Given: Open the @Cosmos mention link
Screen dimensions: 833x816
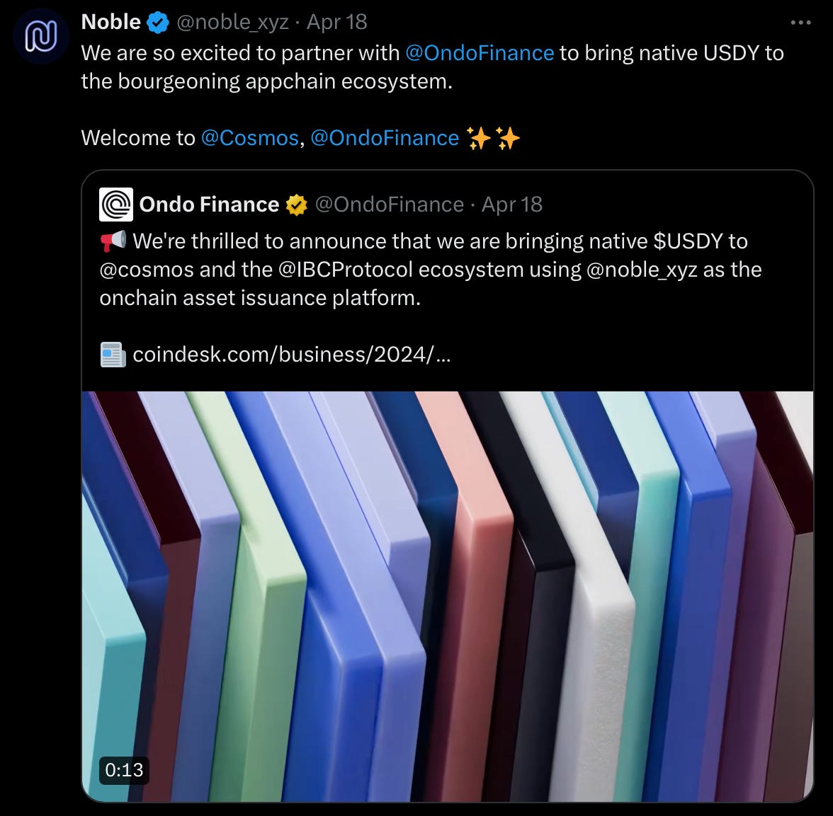Looking at the screenshot, I should point(249,138).
